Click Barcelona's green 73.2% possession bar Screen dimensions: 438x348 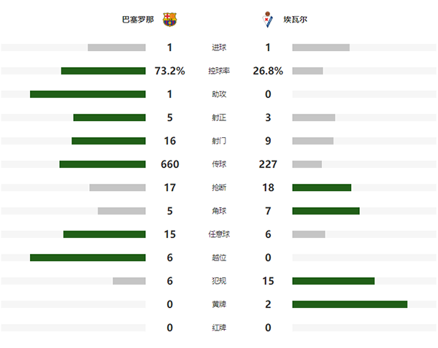[x=103, y=71]
